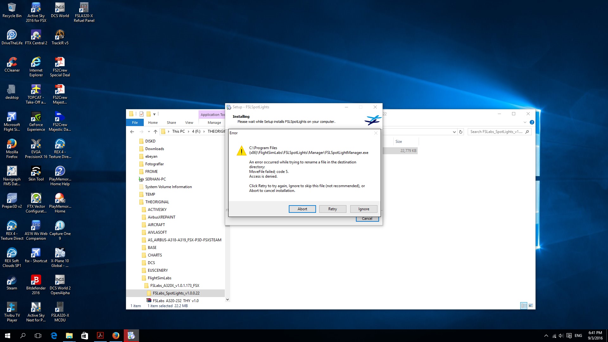Click the Retry button in error dialog
The image size is (608, 342).
tap(332, 209)
